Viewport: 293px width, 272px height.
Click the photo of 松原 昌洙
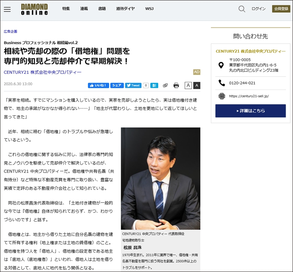point(160,178)
